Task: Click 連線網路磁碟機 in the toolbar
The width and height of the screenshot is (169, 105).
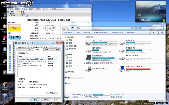Action: coord(118,33)
